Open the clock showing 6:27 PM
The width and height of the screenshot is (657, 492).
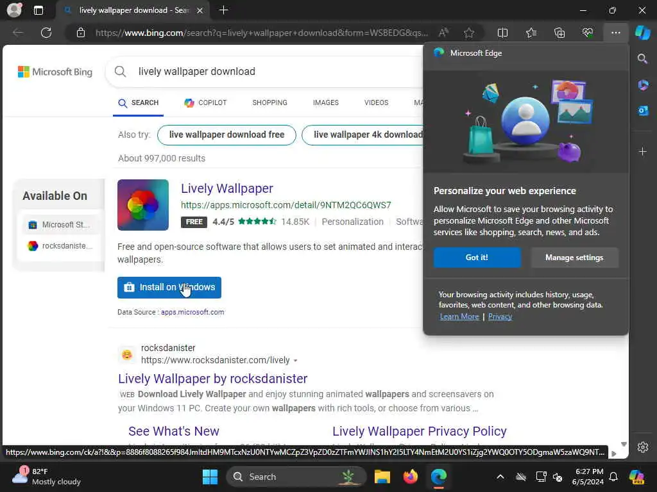[x=589, y=477]
